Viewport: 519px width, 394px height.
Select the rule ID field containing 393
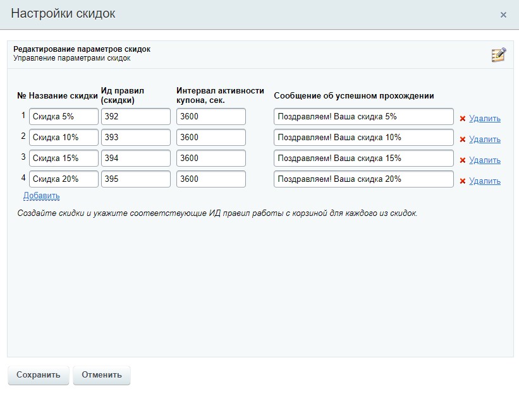click(x=135, y=138)
